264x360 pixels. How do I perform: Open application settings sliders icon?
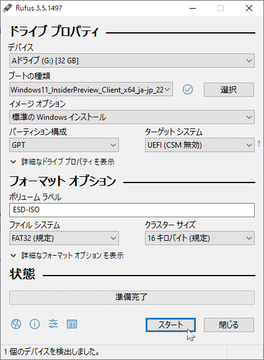(53, 324)
